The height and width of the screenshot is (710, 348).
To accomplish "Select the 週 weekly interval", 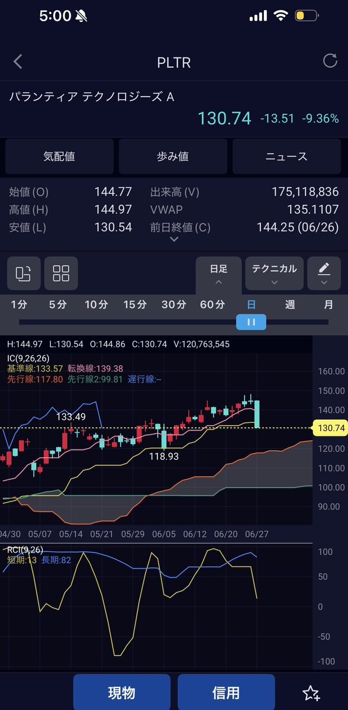I will pos(290,305).
